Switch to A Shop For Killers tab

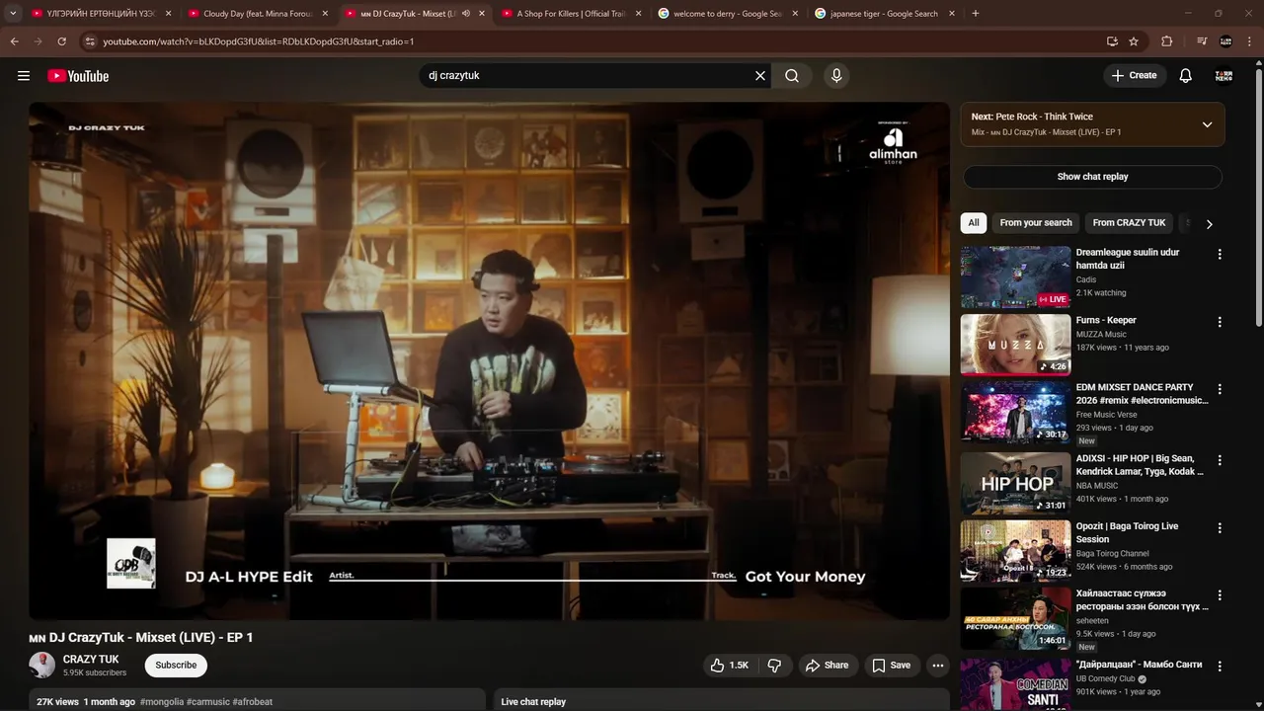tap(571, 14)
